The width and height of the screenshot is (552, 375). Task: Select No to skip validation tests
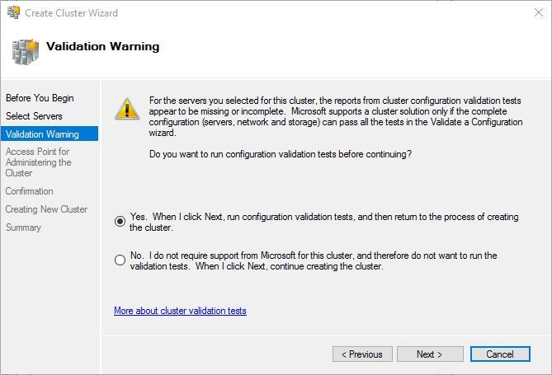click(x=120, y=260)
